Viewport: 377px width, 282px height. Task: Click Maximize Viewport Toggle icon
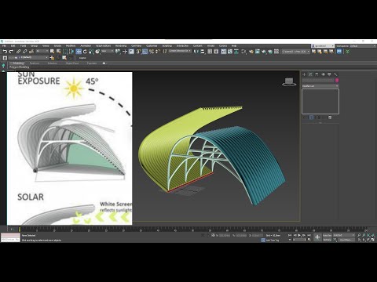(373, 240)
